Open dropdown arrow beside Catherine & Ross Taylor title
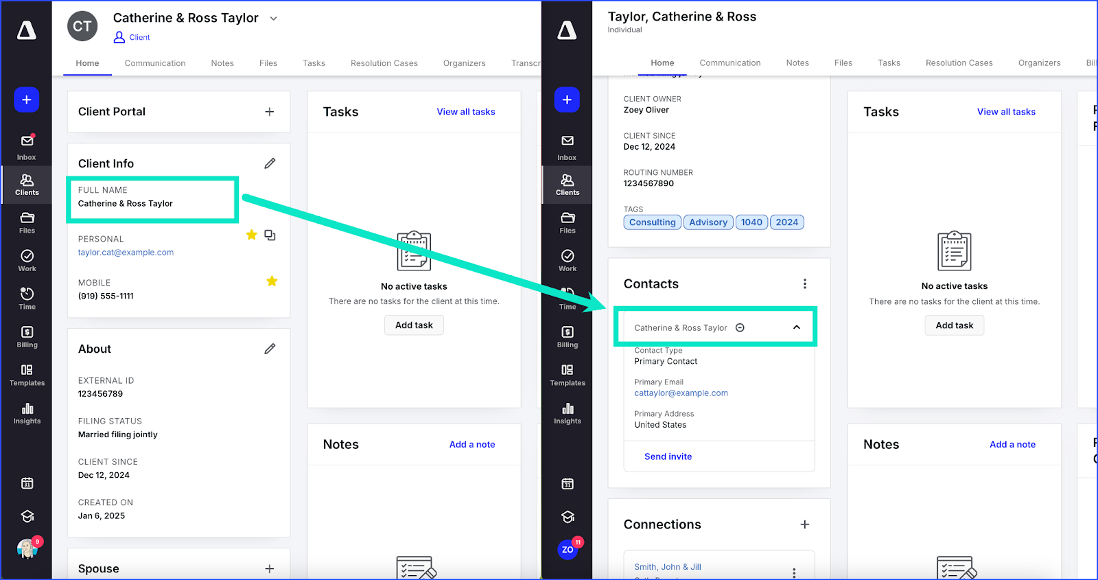Viewport: 1098px width, 580px height. click(274, 19)
